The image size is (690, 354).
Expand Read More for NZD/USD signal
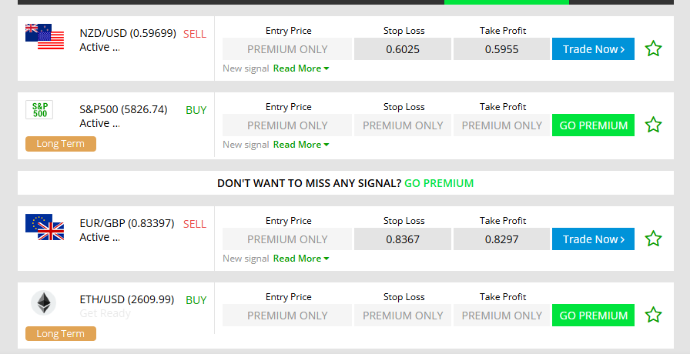pos(300,68)
